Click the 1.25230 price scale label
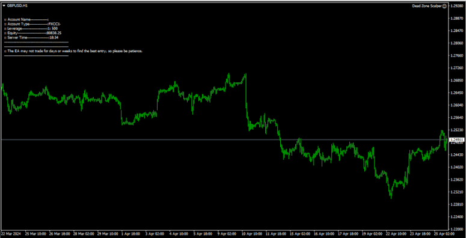This screenshot has width=466, height=238. click(457, 130)
